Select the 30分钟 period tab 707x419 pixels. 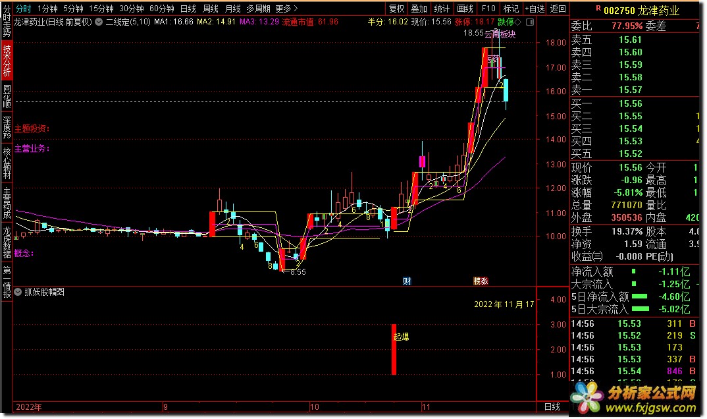[x=131, y=9]
